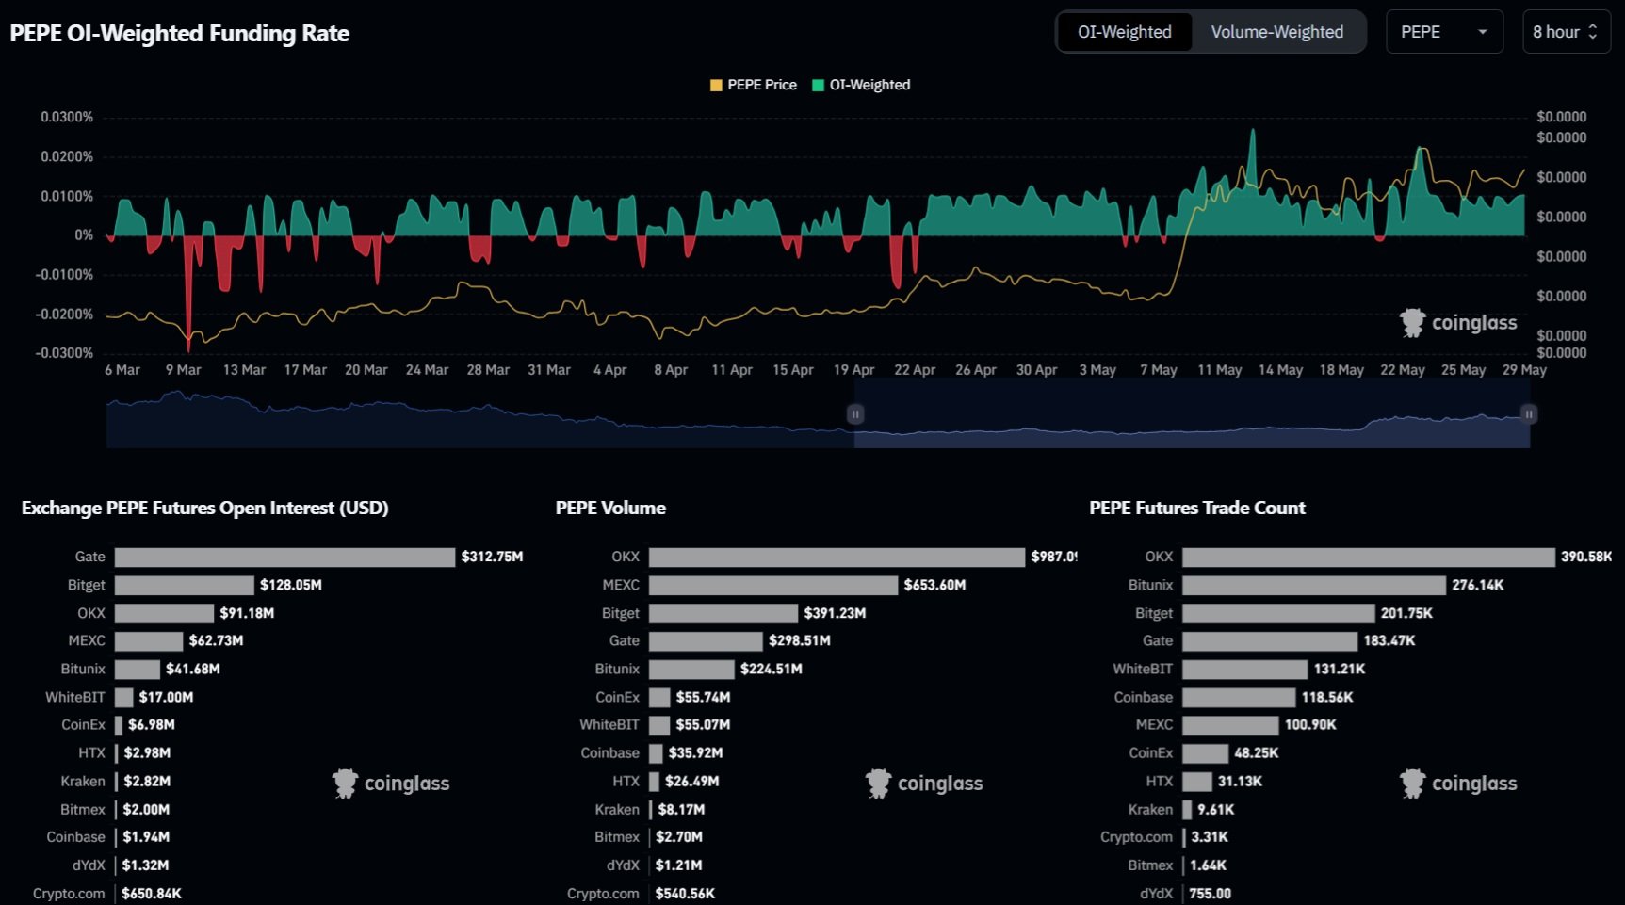The width and height of the screenshot is (1625, 905).
Task: Click the '-0.0300%' funding rate axis label
Action: click(64, 353)
